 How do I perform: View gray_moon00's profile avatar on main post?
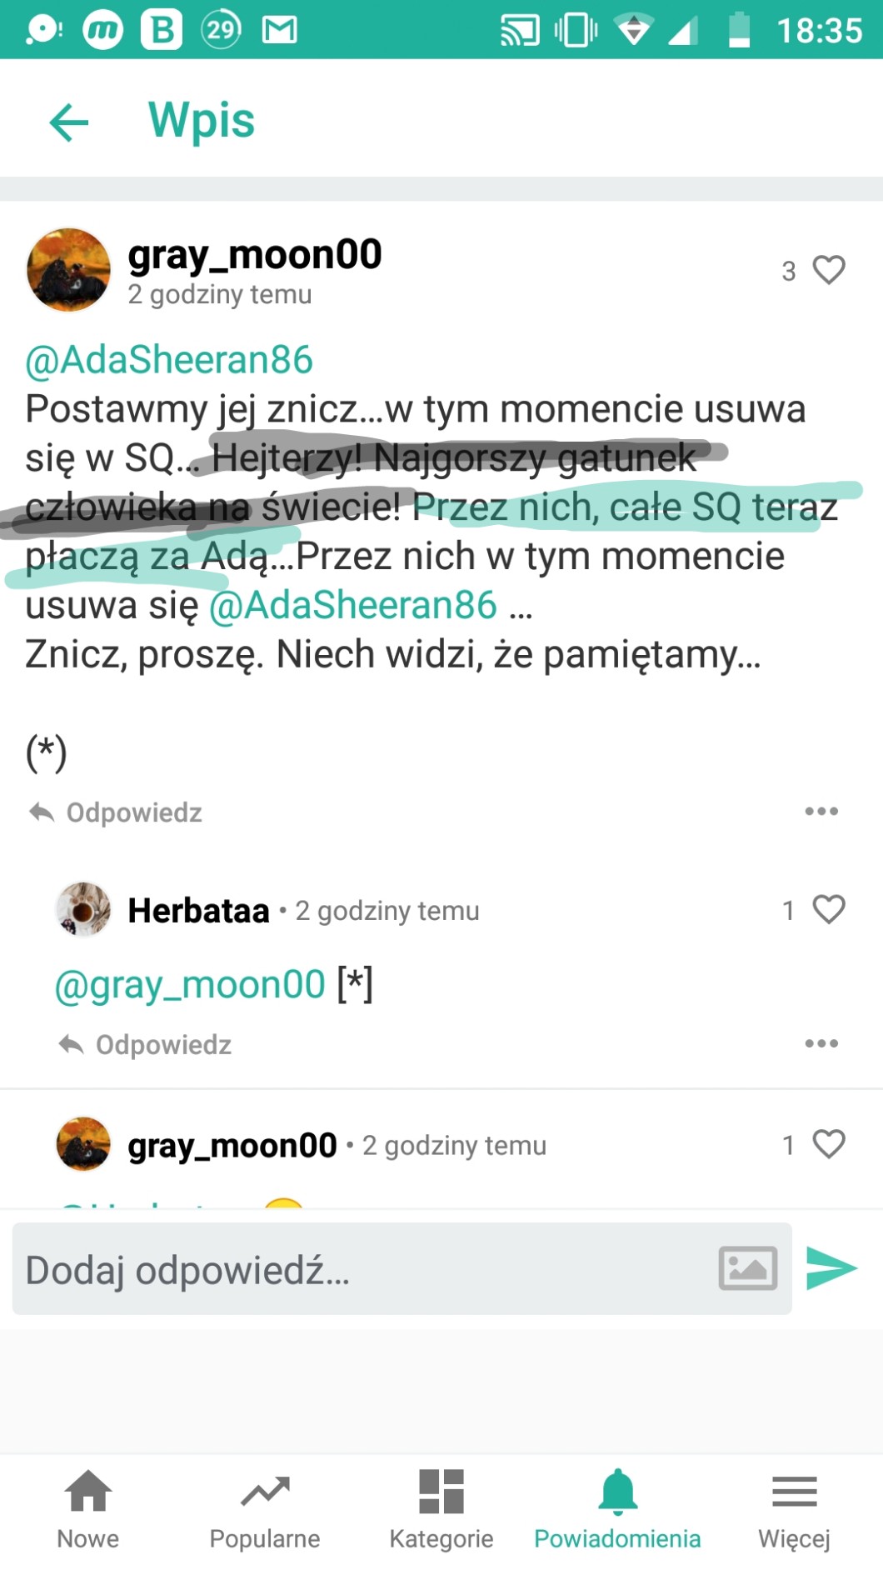[x=69, y=270]
